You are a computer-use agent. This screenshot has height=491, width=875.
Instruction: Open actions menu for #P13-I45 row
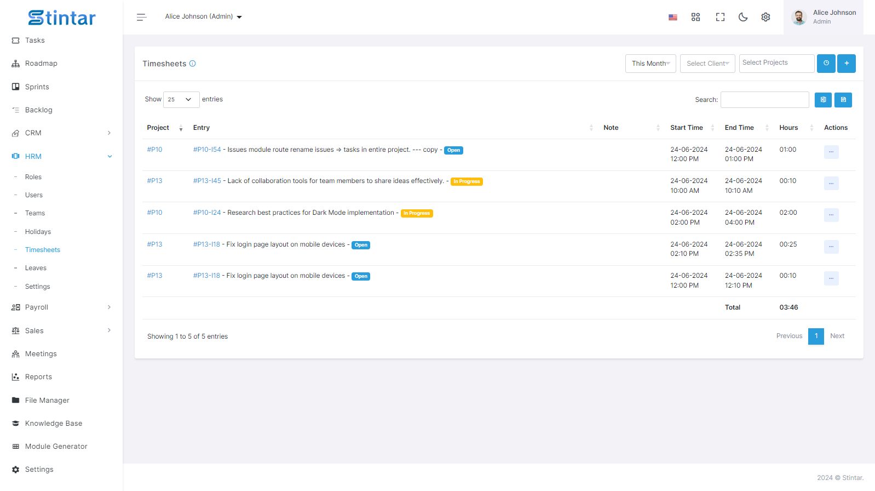pyautogui.click(x=831, y=183)
